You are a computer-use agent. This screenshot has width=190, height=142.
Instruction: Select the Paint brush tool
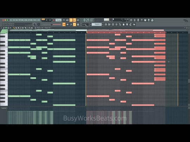pyautogui.click(x=16, y=28)
